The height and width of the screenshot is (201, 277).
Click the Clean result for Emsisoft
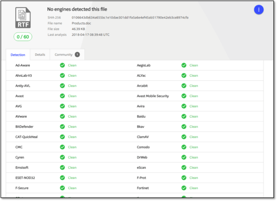(72, 167)
